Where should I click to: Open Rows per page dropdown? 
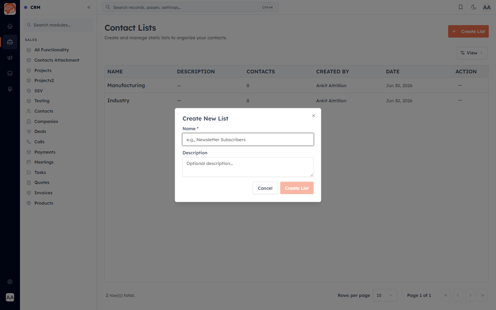[385, 295]
